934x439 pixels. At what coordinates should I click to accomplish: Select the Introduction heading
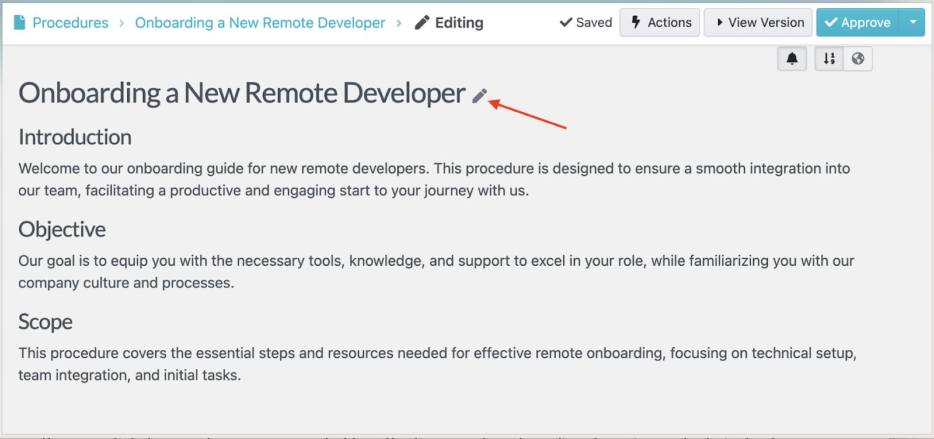[75, 137]
